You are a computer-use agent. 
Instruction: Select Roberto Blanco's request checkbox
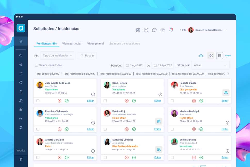172,101
